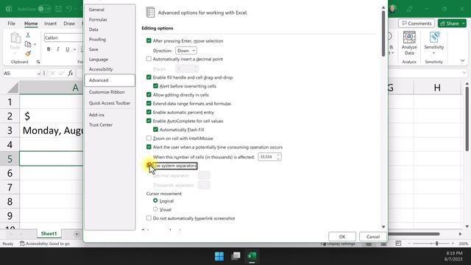Toggle Bold formatting in the ribbon
The height and width of the screenshot is (265, 471).
coord(49,49)
